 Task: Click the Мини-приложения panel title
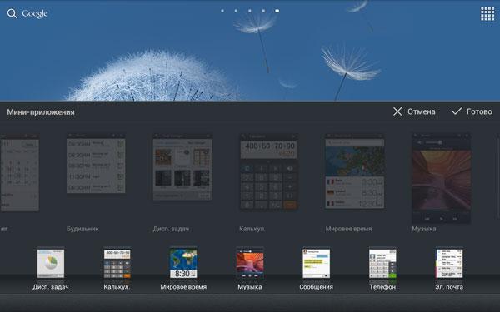[x=41, y=112]
